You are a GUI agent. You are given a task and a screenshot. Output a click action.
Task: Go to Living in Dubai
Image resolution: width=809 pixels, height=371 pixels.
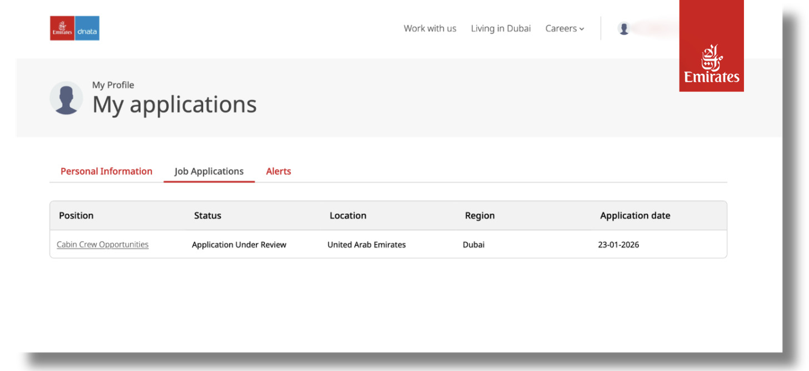pos(501,28)
